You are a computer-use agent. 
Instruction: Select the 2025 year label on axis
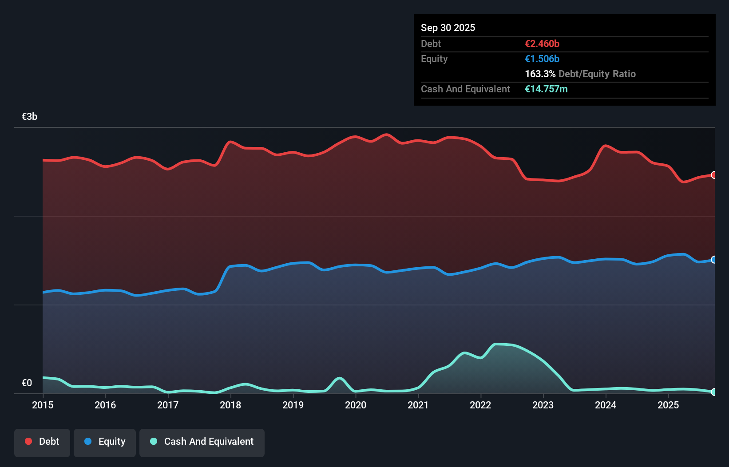coord(669,405)
